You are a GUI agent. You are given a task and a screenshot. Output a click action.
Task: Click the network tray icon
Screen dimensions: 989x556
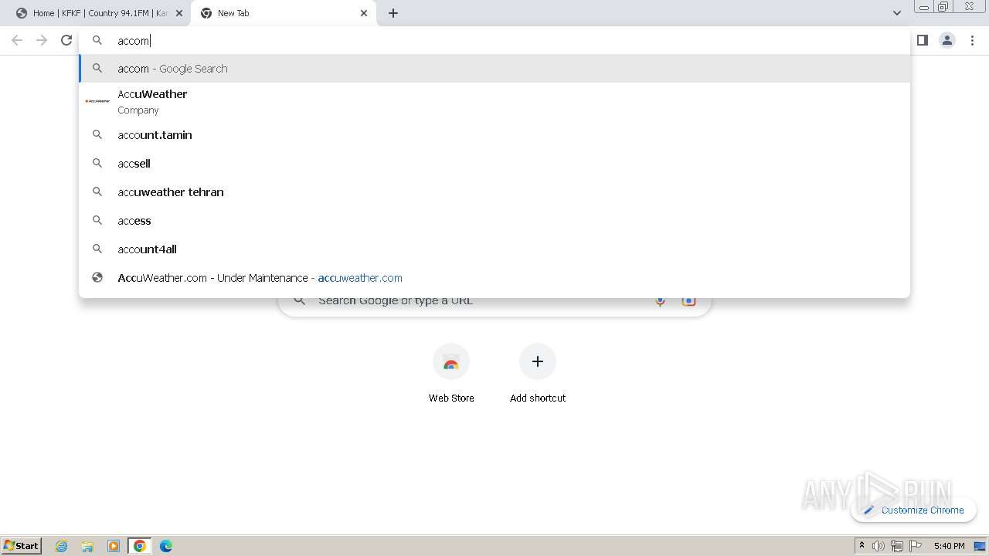point(896,546)
